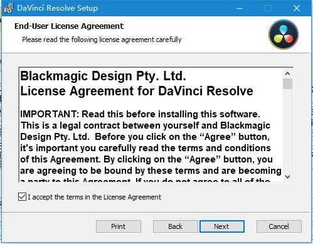
Task: Cancel the DaVinci Resolve setup
Action: point(279,226)
